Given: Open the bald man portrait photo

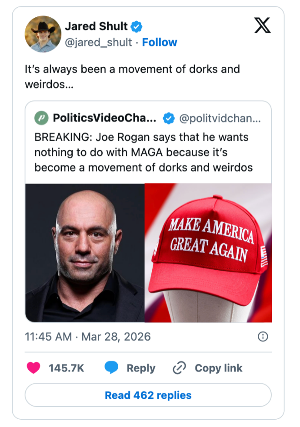Looking at the screenshot, I should tap(85, 253).
